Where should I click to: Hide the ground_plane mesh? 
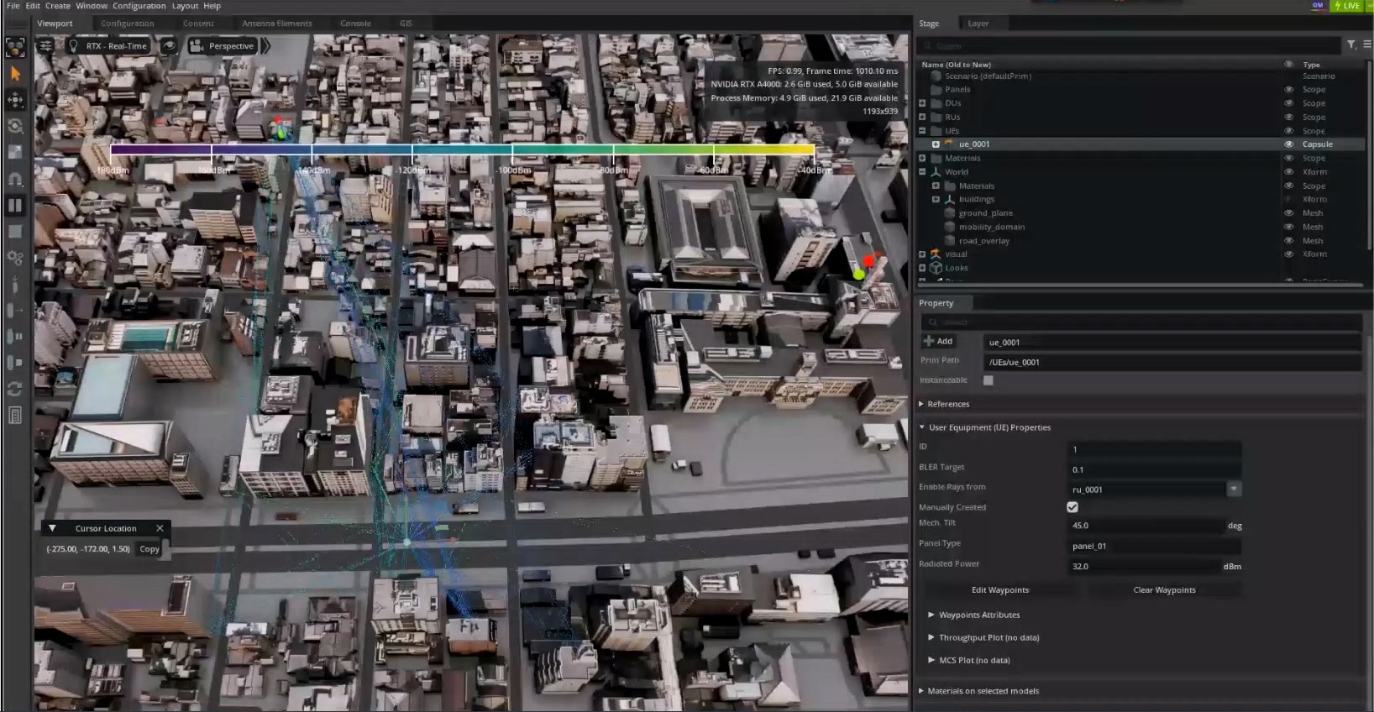pyautogui.click(x=1288, y=213)
